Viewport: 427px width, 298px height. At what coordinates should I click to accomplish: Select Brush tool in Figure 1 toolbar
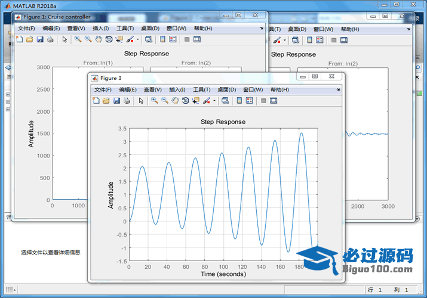point(130,39)
